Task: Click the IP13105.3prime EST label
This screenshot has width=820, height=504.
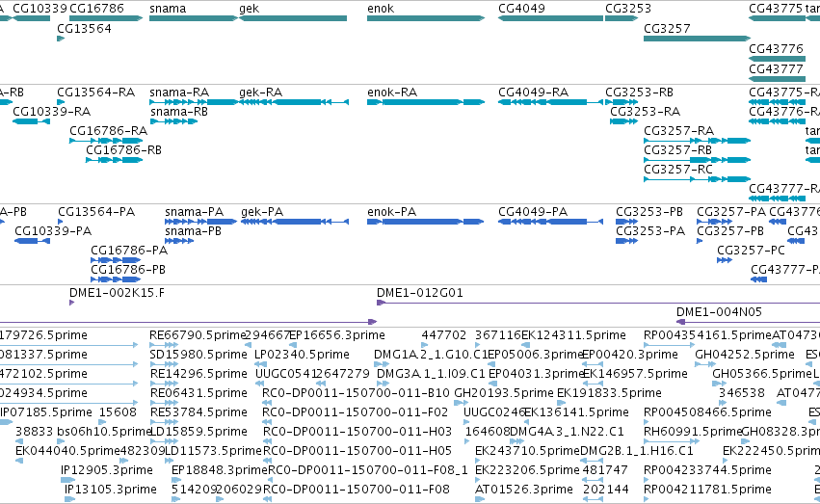Action: (x=111, y=490)
